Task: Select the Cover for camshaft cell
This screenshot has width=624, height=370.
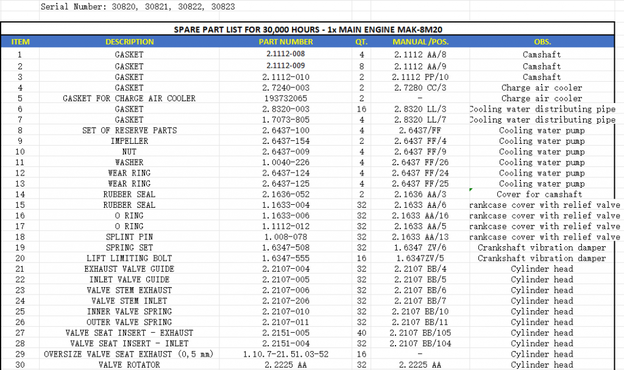Action: 542,194
